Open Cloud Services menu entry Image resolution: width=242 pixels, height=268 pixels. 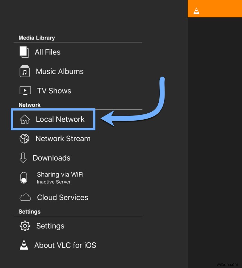click(63, 198)
